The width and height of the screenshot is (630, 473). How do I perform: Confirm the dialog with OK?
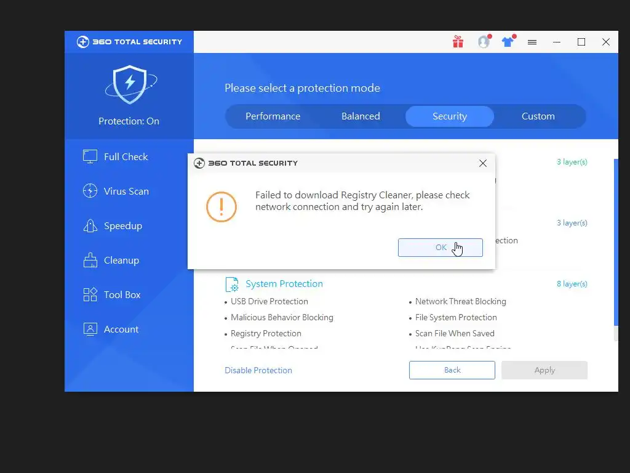click(x=441, y=248)
